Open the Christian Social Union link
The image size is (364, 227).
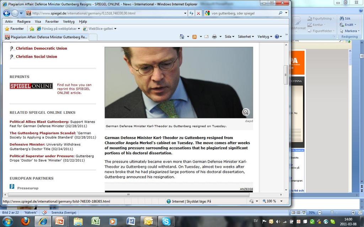37,56
